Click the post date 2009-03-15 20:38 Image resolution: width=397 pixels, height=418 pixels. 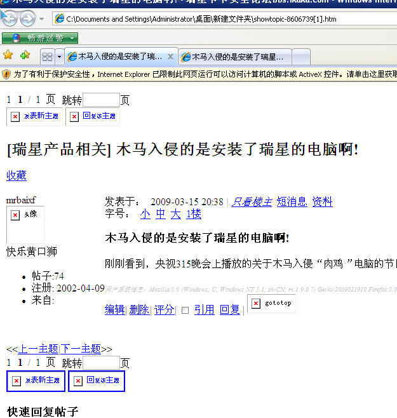click(187, 202)
